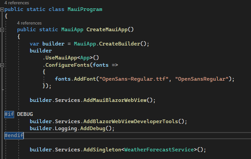
Task: Click the App type in UseMauiApp<App>
Action: [85, 58]
